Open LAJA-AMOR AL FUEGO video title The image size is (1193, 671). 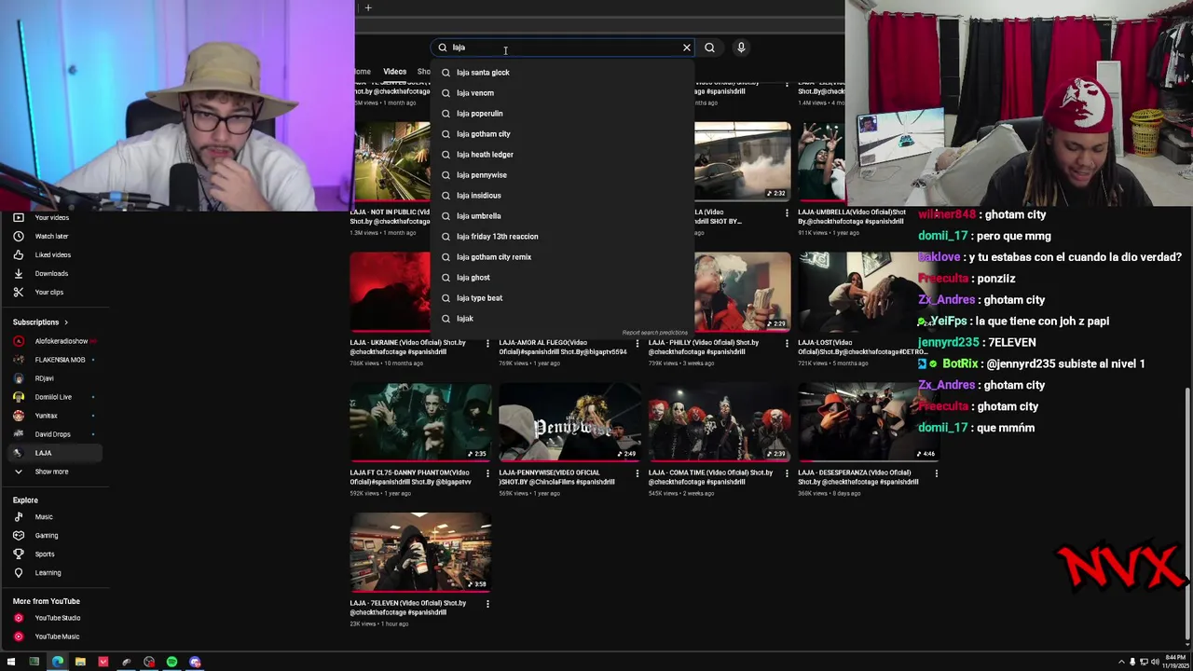tap(563, 347)
